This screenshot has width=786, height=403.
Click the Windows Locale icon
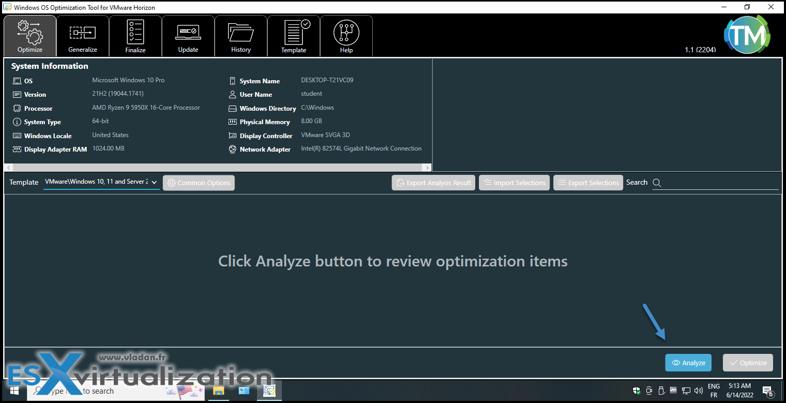[x=17, y=136]
